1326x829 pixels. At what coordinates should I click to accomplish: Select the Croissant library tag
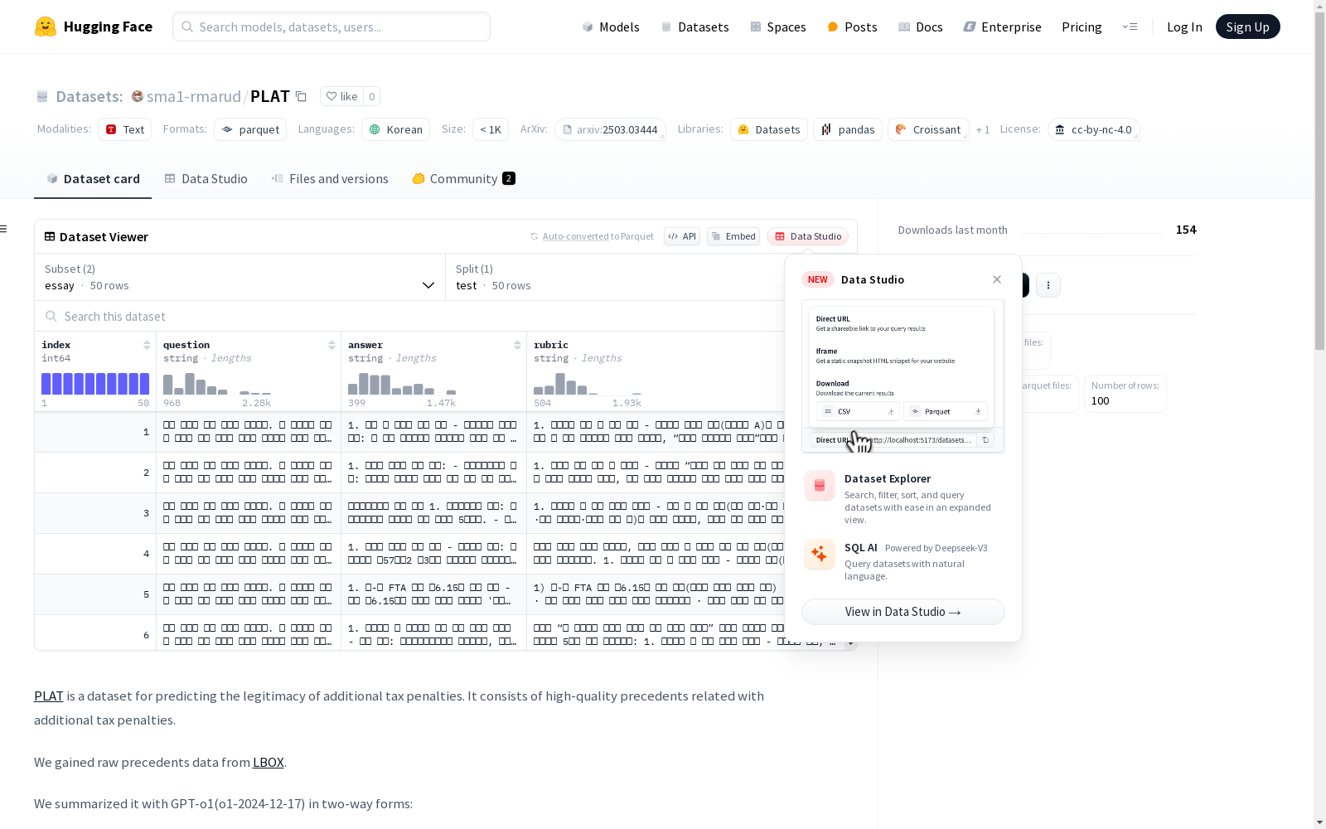click(x=928, y=129)
